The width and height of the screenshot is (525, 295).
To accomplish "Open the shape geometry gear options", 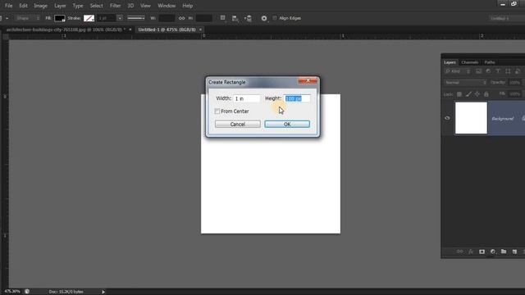I will pos(264,18).
